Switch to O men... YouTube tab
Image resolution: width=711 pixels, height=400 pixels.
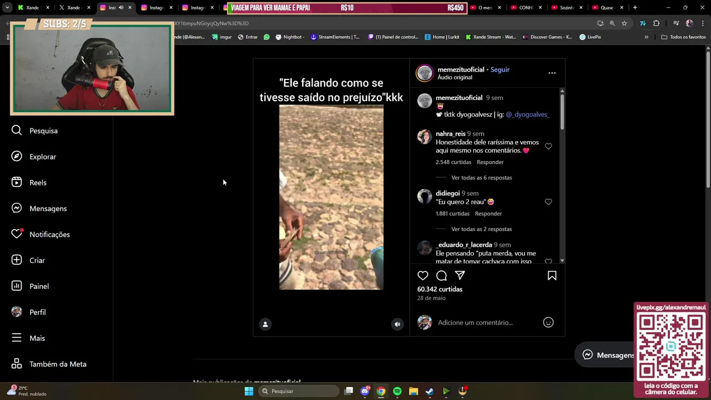pyautogui.click(x=485, y=8)
